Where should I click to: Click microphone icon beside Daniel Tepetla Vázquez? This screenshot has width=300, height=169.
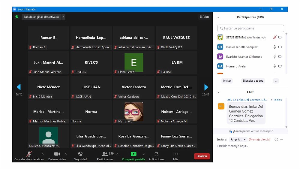pos(274,47)
